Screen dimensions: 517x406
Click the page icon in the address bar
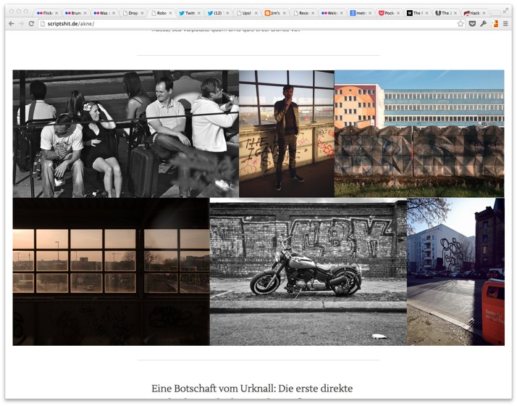click(x=43, y=24)
